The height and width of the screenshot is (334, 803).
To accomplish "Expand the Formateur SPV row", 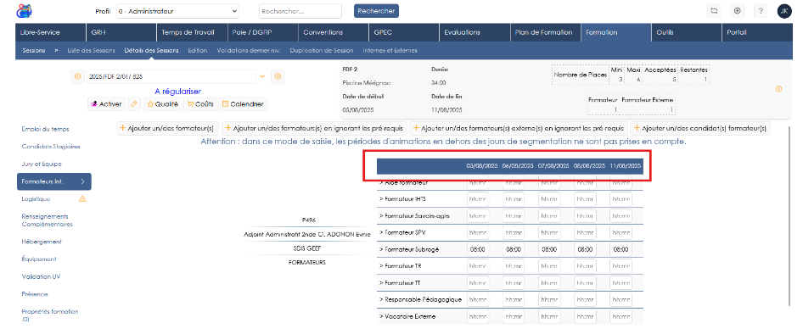I will pos(402,232).
